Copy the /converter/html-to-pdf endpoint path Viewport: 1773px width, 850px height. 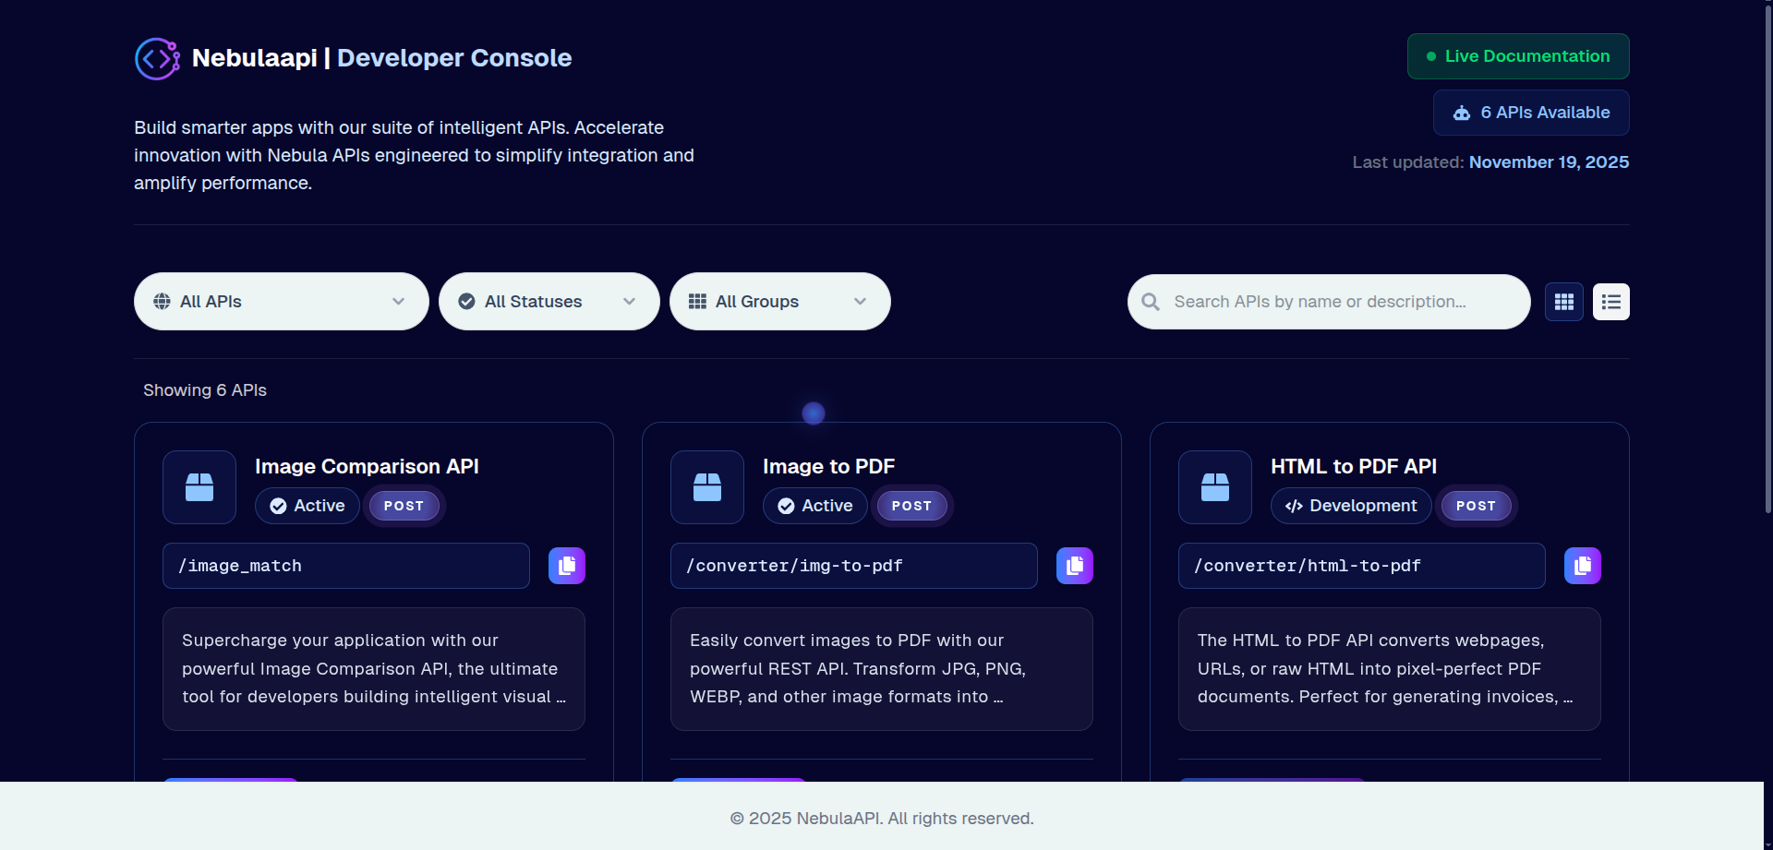click(x=1582, y=566)
